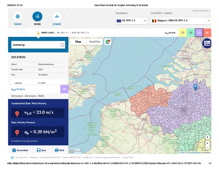
Task: Open the Country Belgium annex dropdown
Action: click(209, 21)
